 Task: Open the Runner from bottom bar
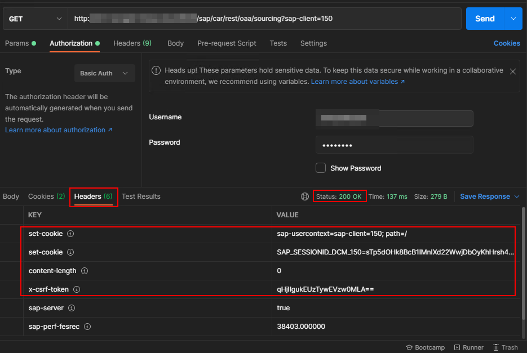(468, 347)
